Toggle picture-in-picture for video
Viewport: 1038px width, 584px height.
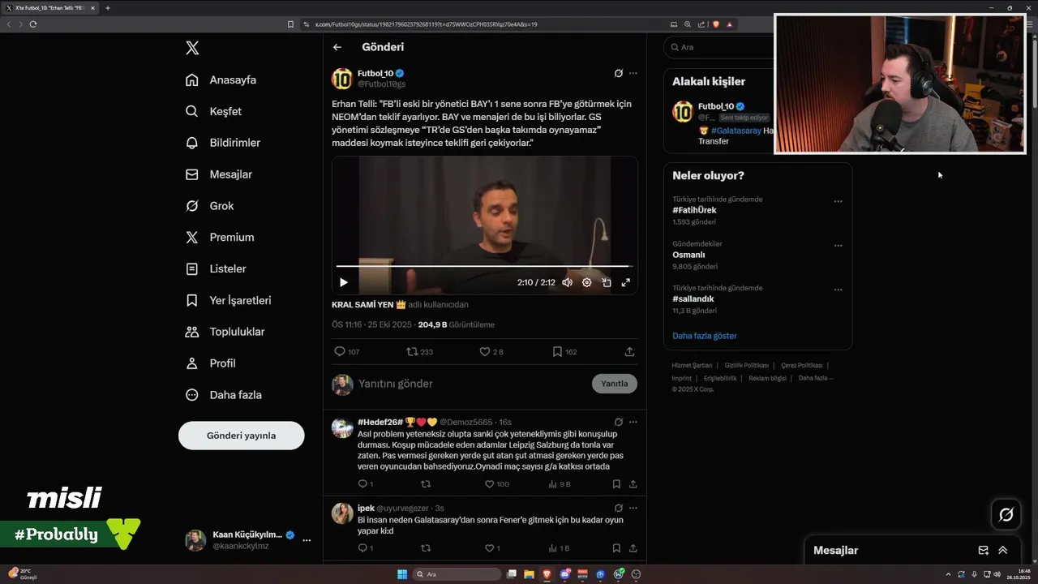[x=606, y=282]
